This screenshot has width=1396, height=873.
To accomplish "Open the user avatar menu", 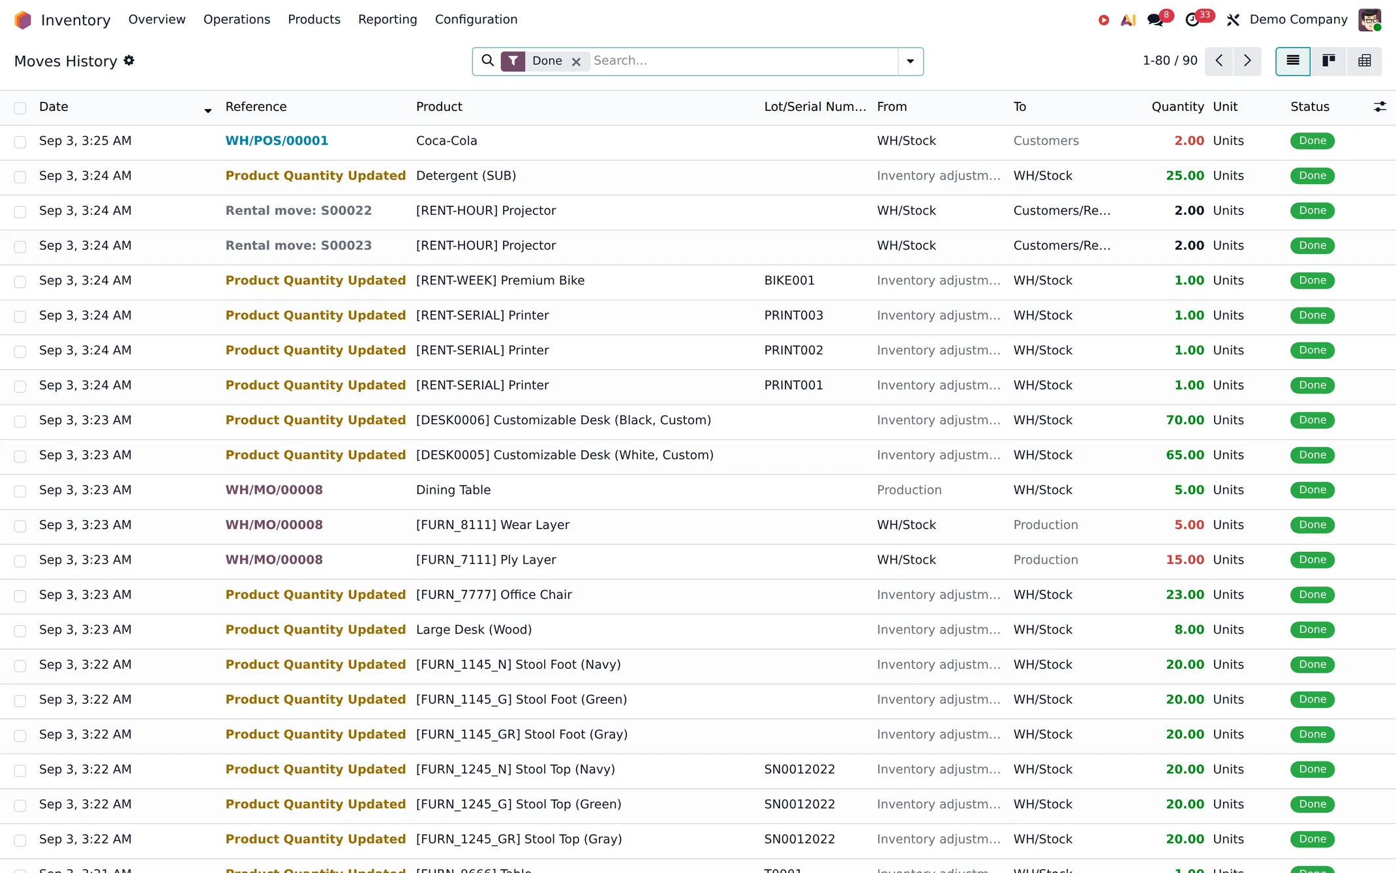I will pyautogui.click(x=1369, y=20).
